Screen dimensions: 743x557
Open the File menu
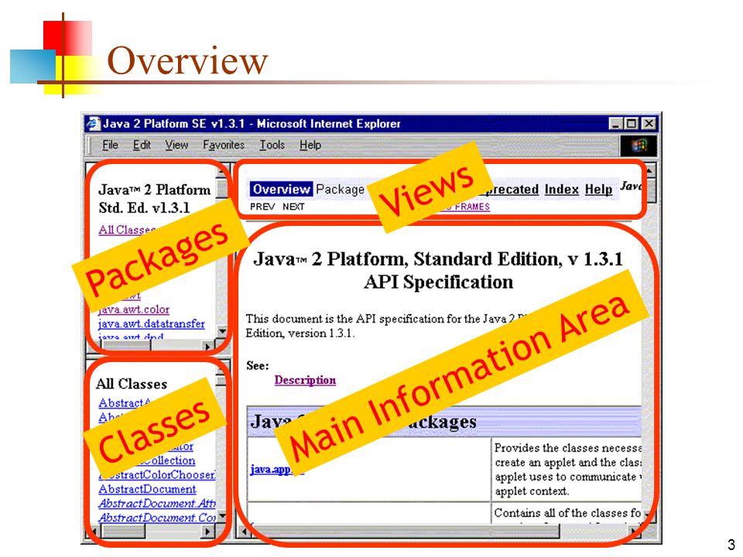(110, 145)
